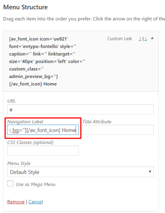Click the Title Attribute text box
165x213 pixels.
point(118,130)
